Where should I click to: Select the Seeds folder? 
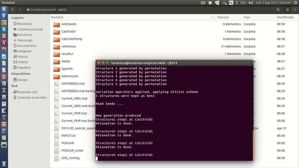point(66,61)
